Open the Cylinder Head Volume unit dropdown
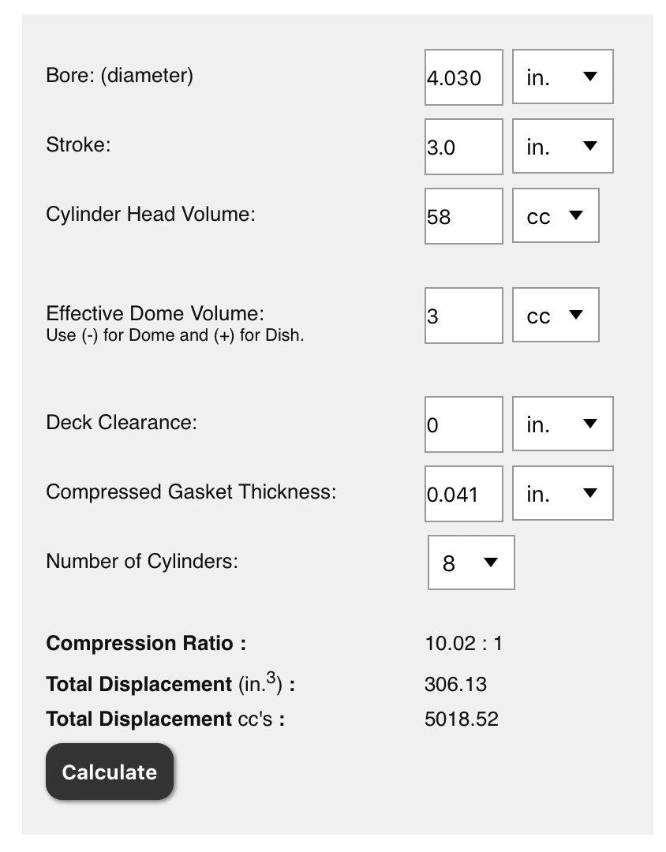 coord(556,215)
